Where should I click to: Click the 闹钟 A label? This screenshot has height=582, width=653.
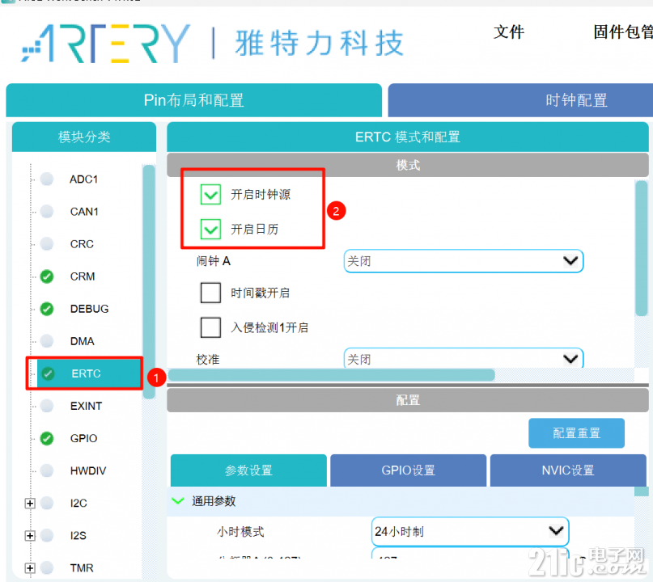(x=214, y=261)
